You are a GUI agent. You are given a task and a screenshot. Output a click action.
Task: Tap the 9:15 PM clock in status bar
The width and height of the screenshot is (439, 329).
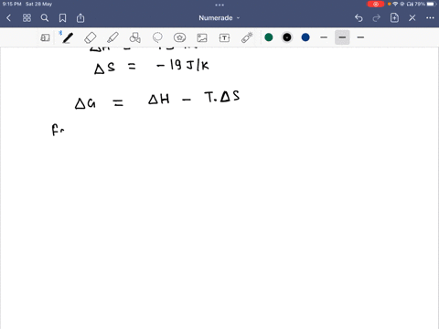[x=12, y=4]
